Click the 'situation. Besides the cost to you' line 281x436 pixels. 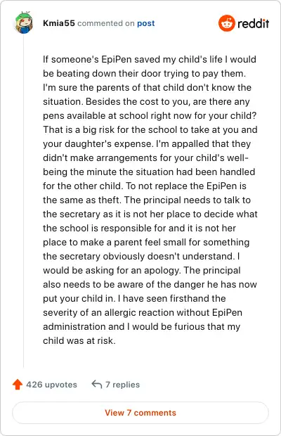tap(146, 101)
